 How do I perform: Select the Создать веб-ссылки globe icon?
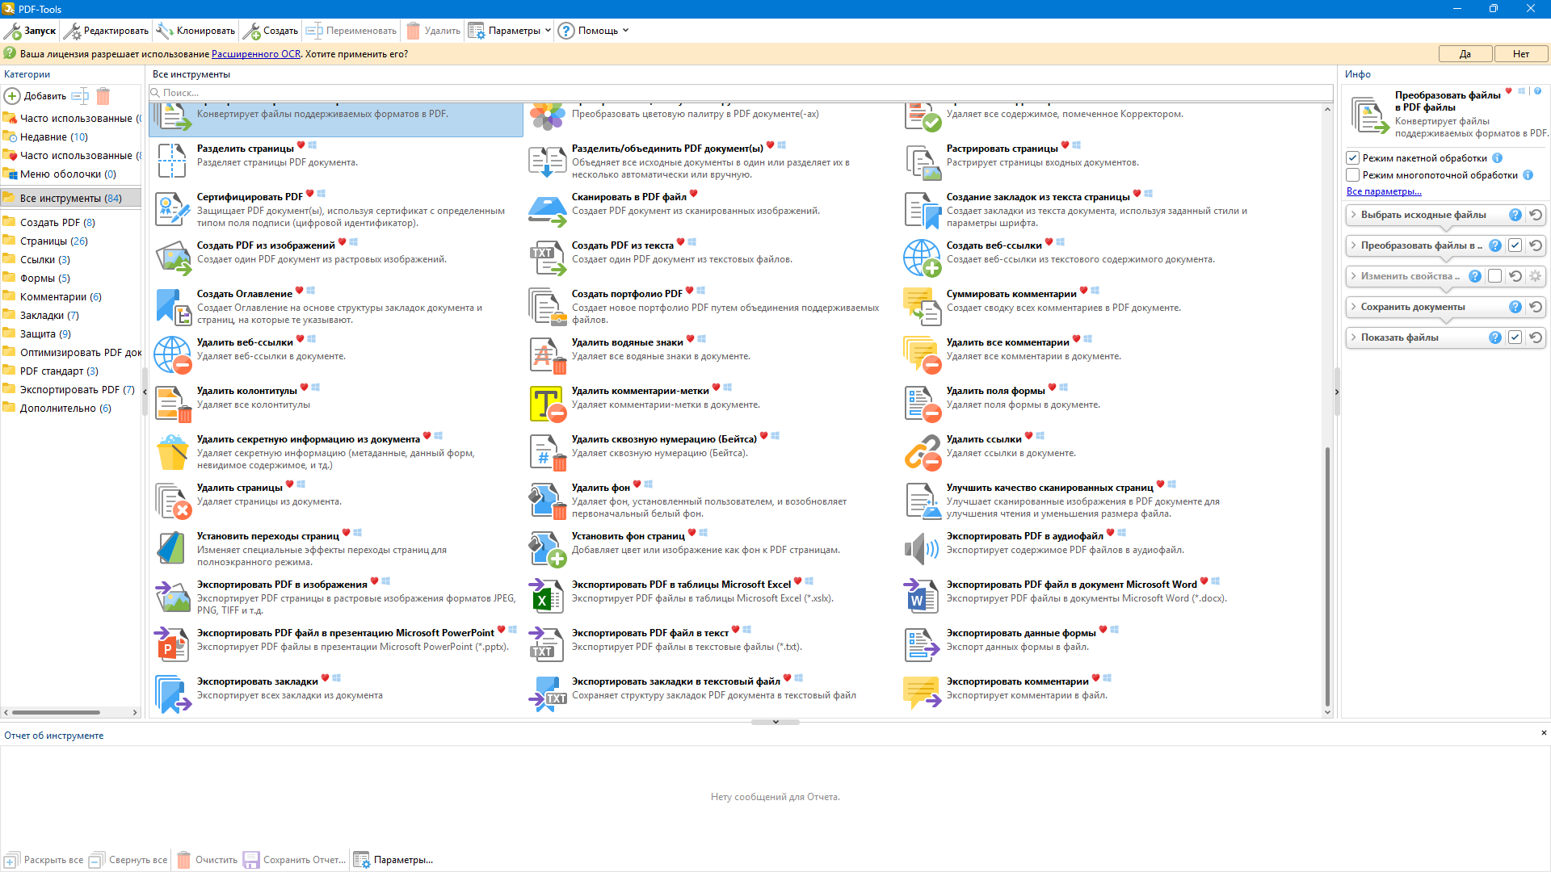coord(922,257)
